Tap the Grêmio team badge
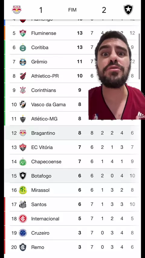145x258 pixels. pos(23,62)
